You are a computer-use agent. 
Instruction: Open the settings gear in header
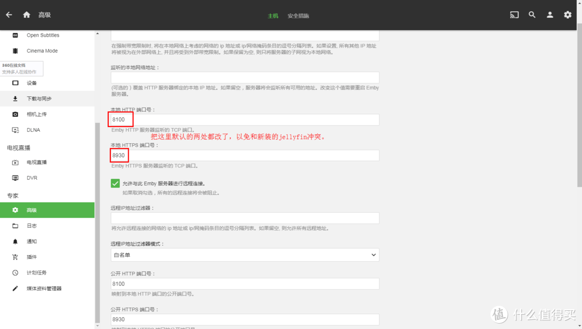(x=567, y=15)
